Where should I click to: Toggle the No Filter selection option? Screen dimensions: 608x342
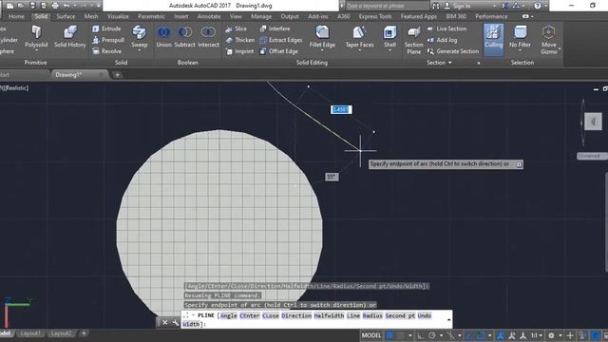[520, 37]
